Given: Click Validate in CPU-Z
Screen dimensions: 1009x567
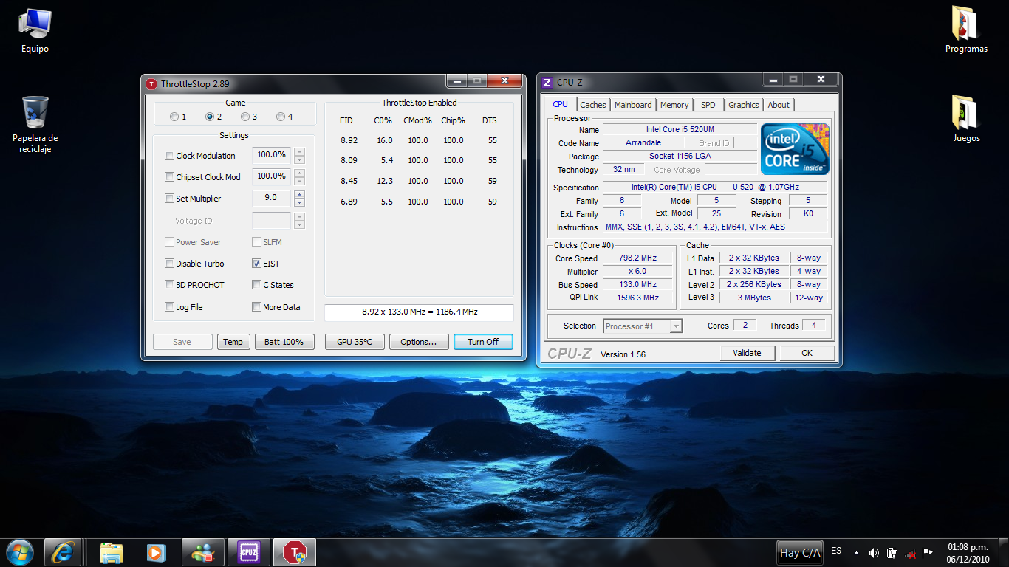Looking at the screenshot, I should click(x=747, y=353).
